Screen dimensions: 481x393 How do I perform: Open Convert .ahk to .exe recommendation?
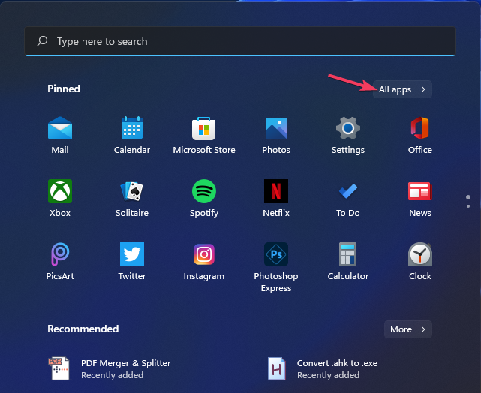point(322,369)
